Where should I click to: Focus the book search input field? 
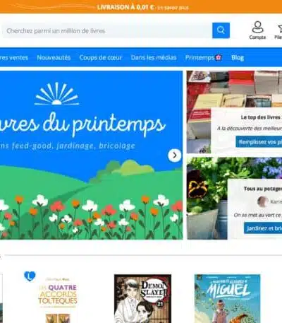coord(107,30)
